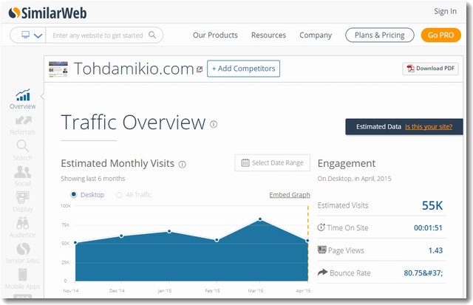Click the Feb '15 data point on graph

click(x=217, y=240)
